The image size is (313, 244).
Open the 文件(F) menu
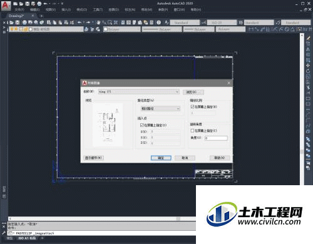pyautogui.click(x=19, y=9)
